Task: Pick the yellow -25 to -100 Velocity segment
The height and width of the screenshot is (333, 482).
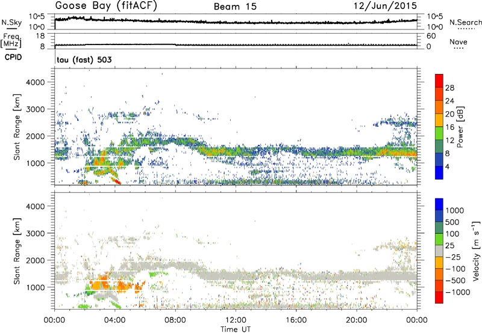Action: [x=439, y=263]
